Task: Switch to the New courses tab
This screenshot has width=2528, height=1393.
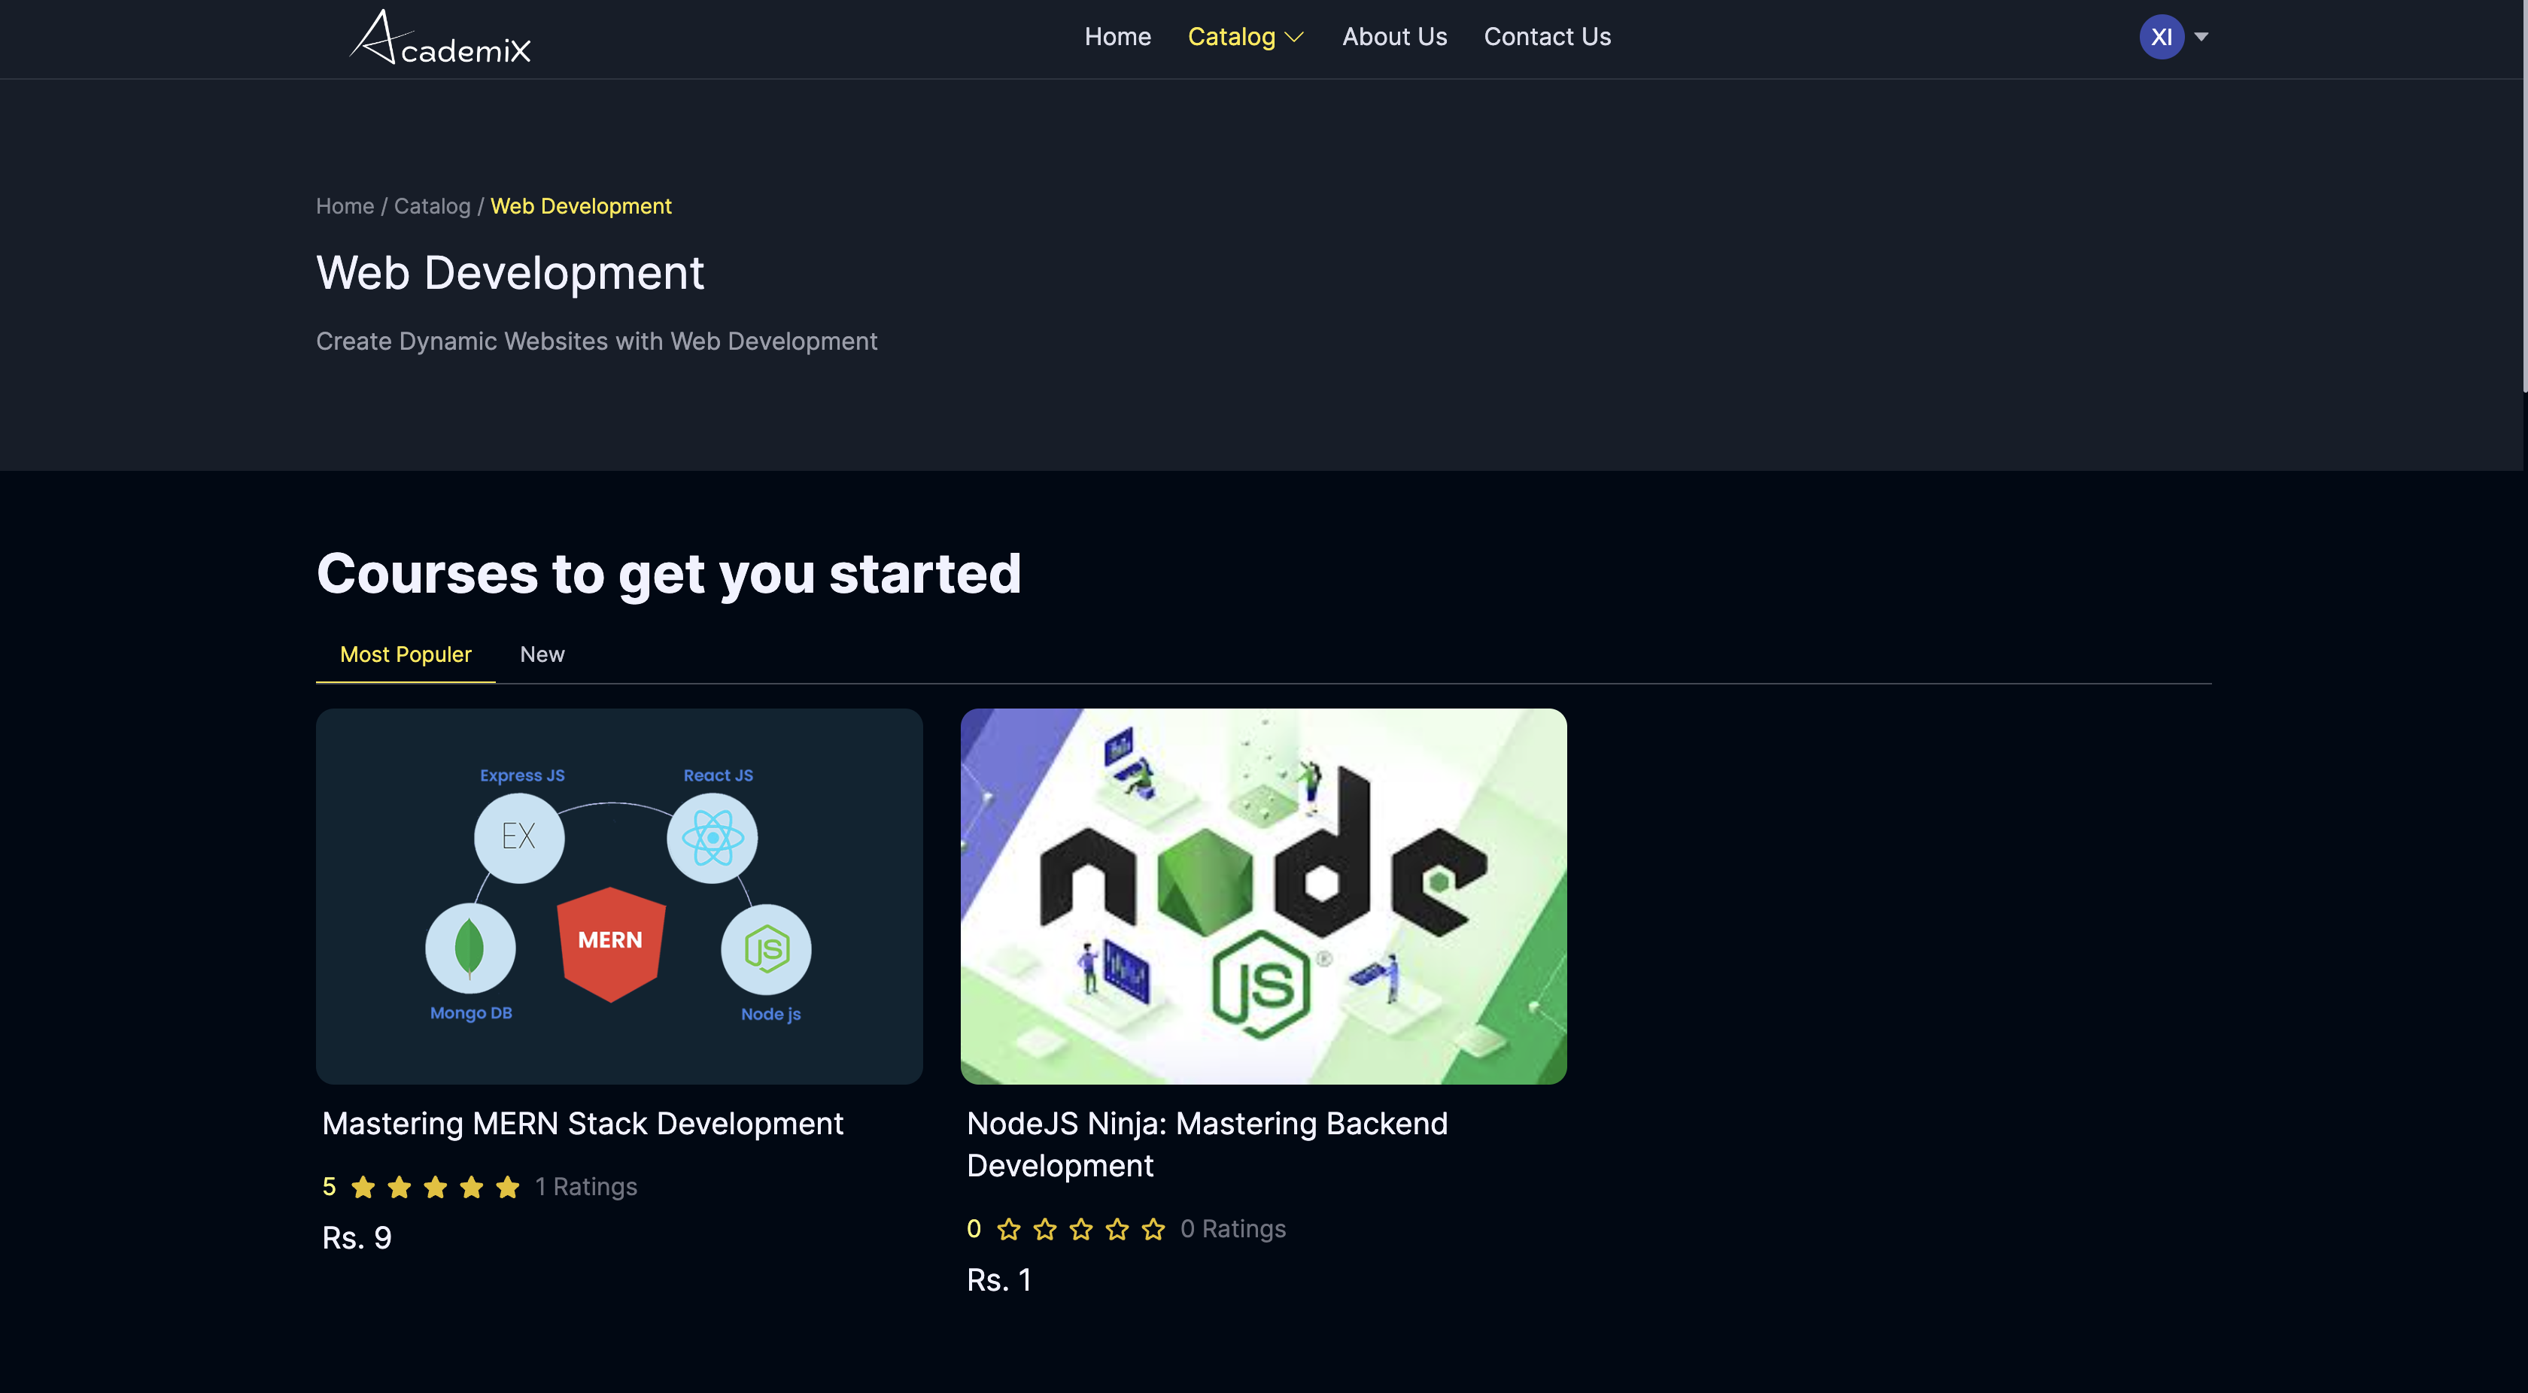Action: (x=542, y=654)
